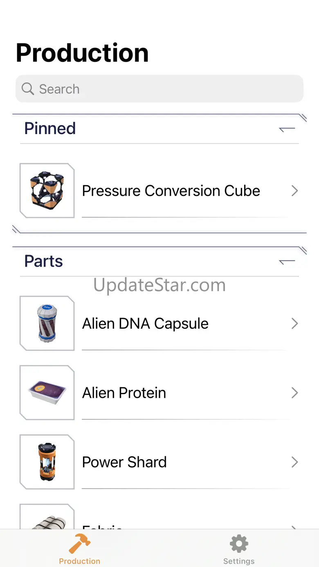319x567 pixels.
Task: Click into the Search field
Action: point(159,89)
